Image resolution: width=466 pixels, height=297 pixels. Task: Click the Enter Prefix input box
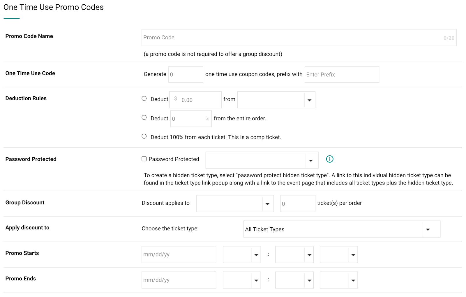tap(341, 74)
